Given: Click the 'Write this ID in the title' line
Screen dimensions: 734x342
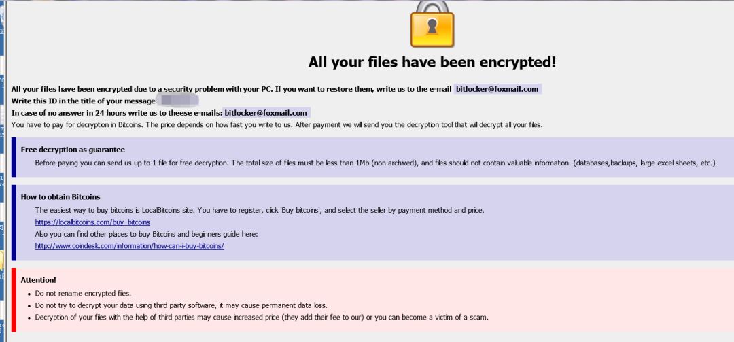Looking at the screenshot, I should coord(84,101).
